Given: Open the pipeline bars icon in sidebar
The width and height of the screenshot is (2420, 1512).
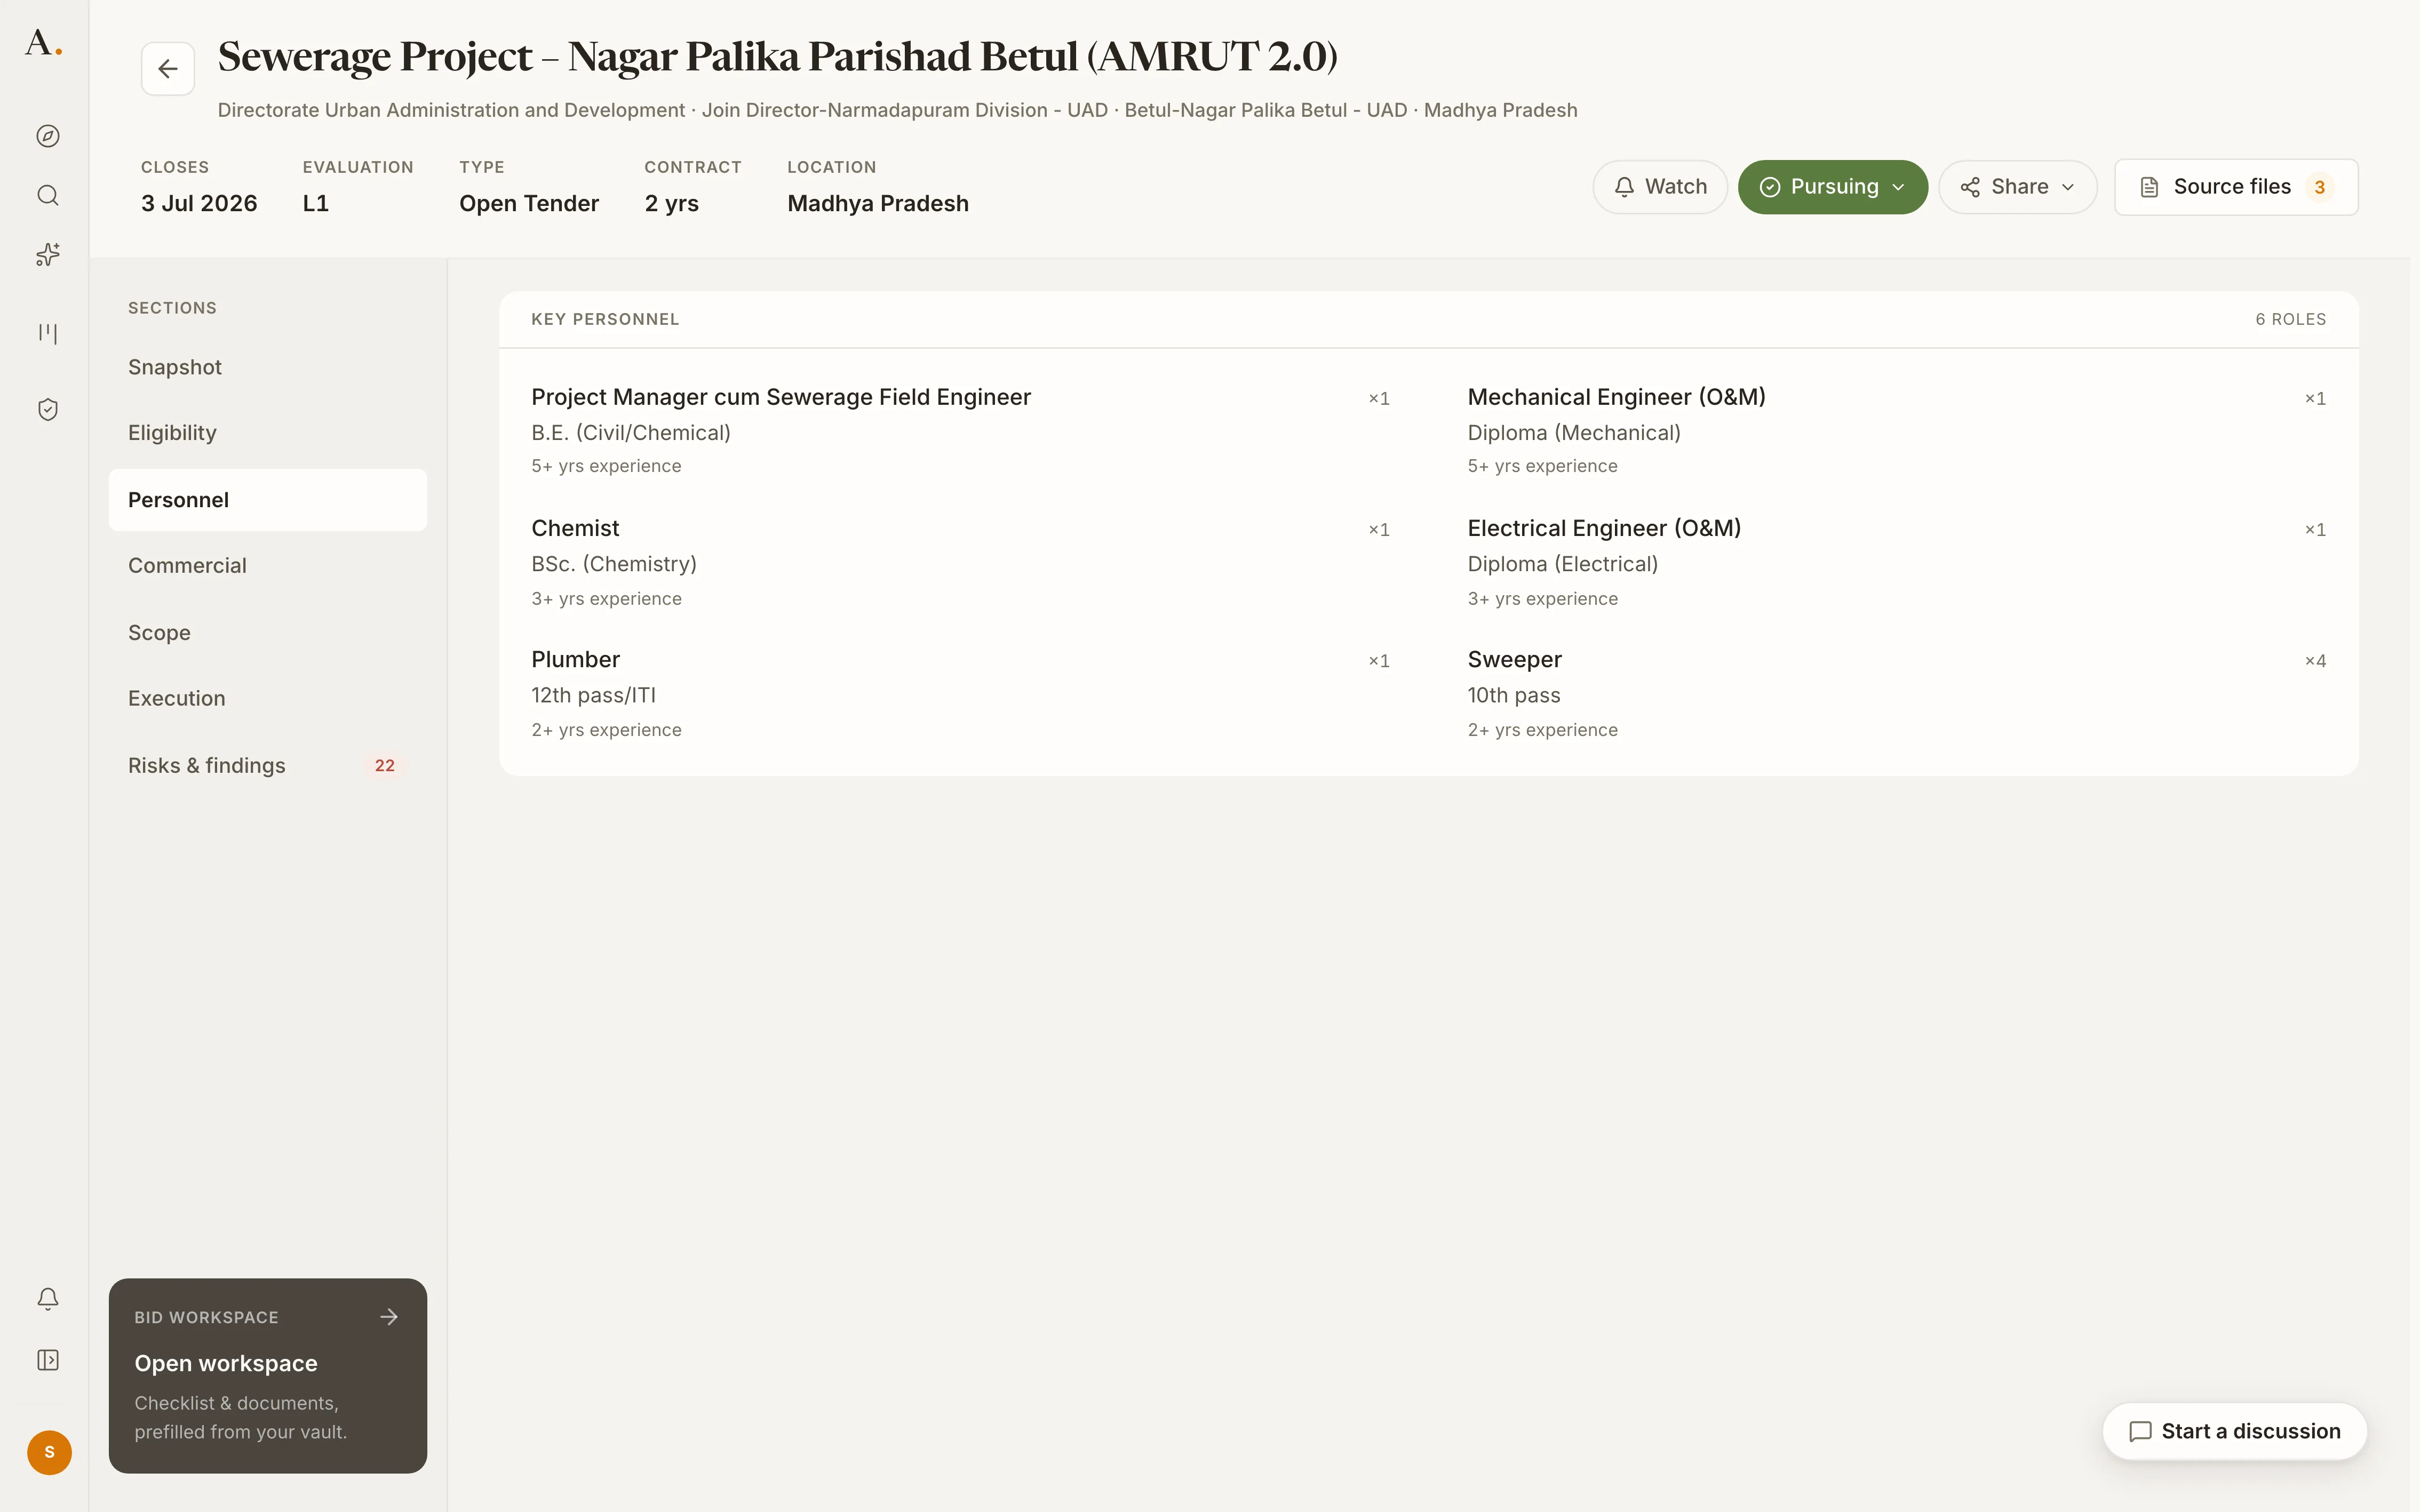Looking at the screenshot, I should click(x=48, y=333).
